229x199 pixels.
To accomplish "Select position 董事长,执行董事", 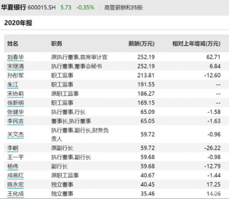I will point(71,121).
